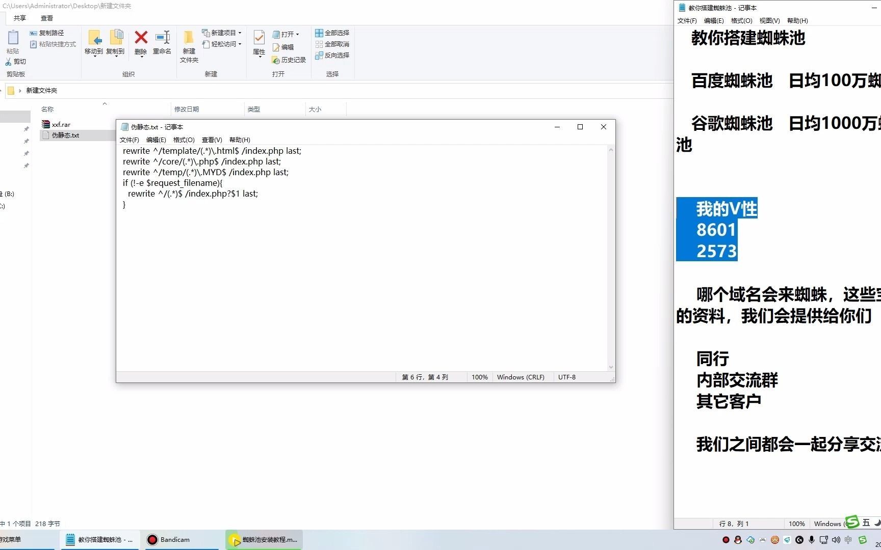This screenshot has width=881, height=550.
Task: Open 视图(V) menu in 教你搭建蜘蛛池 Notepad
Action: point(769,21)
